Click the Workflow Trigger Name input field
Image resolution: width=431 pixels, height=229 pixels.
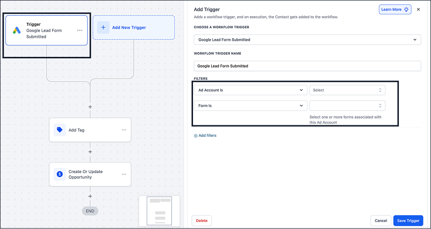pyautogui.click(x=307, y=66)
